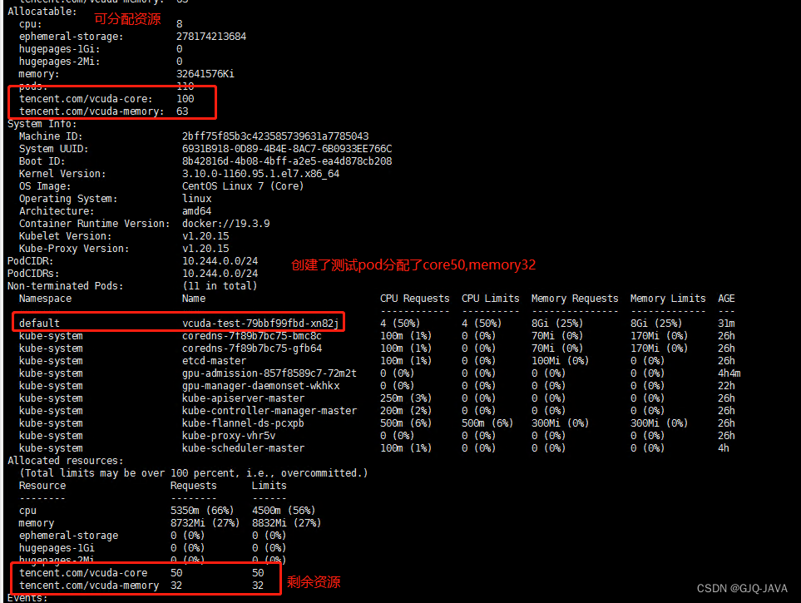Click etcd-master memory request 100Mi (0%)
This screenshot has height=603, width=801.
pyautogui.click(x=560, y=360)
